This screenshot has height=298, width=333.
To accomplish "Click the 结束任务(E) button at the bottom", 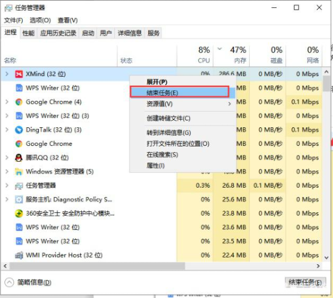I will point(305,282).
